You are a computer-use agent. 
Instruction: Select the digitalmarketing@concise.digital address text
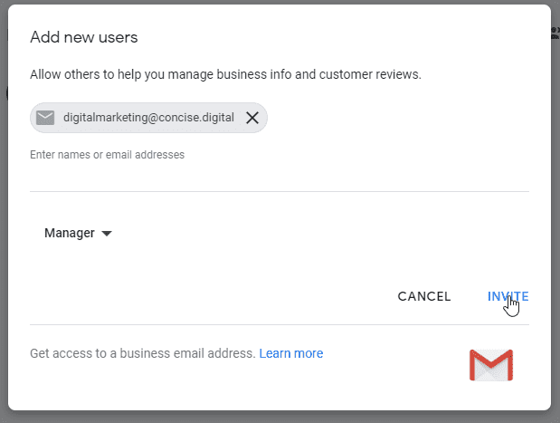(x=149, y=118)
